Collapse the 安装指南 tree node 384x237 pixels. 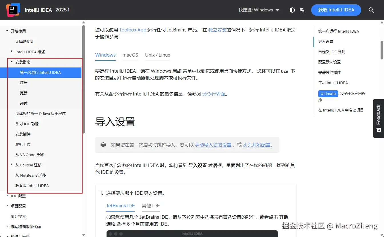coord(12,62)
